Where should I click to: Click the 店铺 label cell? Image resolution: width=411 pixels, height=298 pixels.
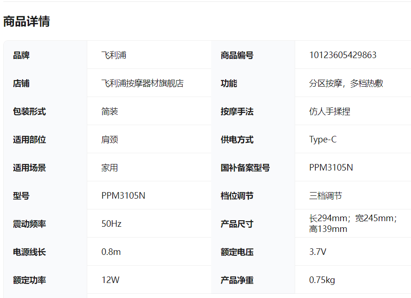(21, 83)
